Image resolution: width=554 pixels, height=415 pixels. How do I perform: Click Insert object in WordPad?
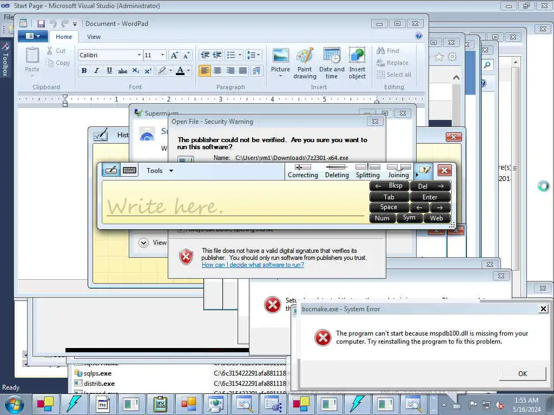coord(357,63)
